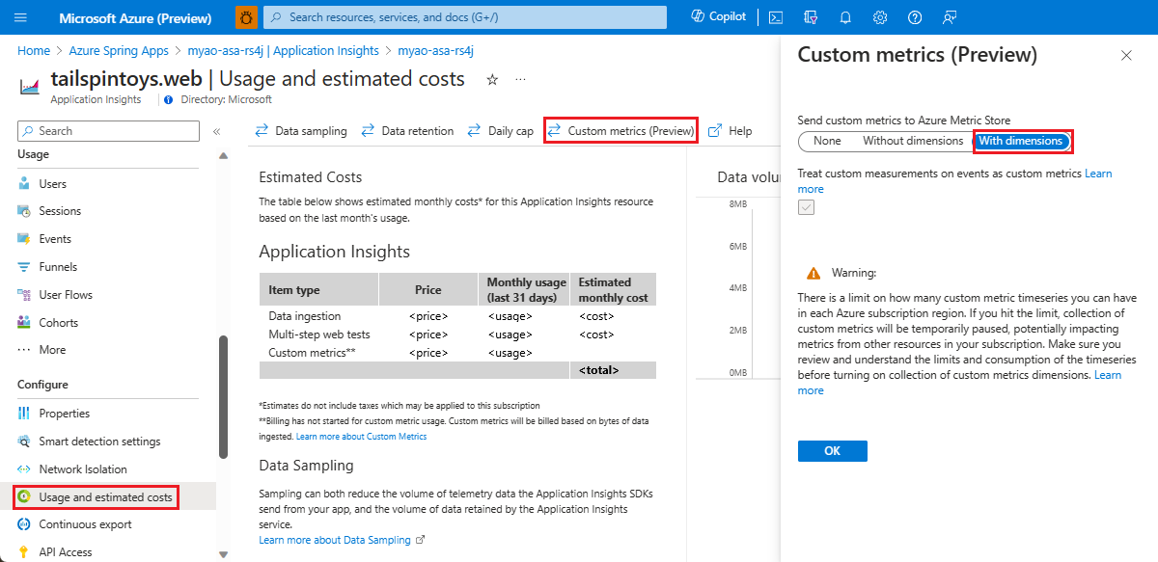Click the notifications bell icon
This screenshot has width=1158, height=562.
click(x=845, y=17)
